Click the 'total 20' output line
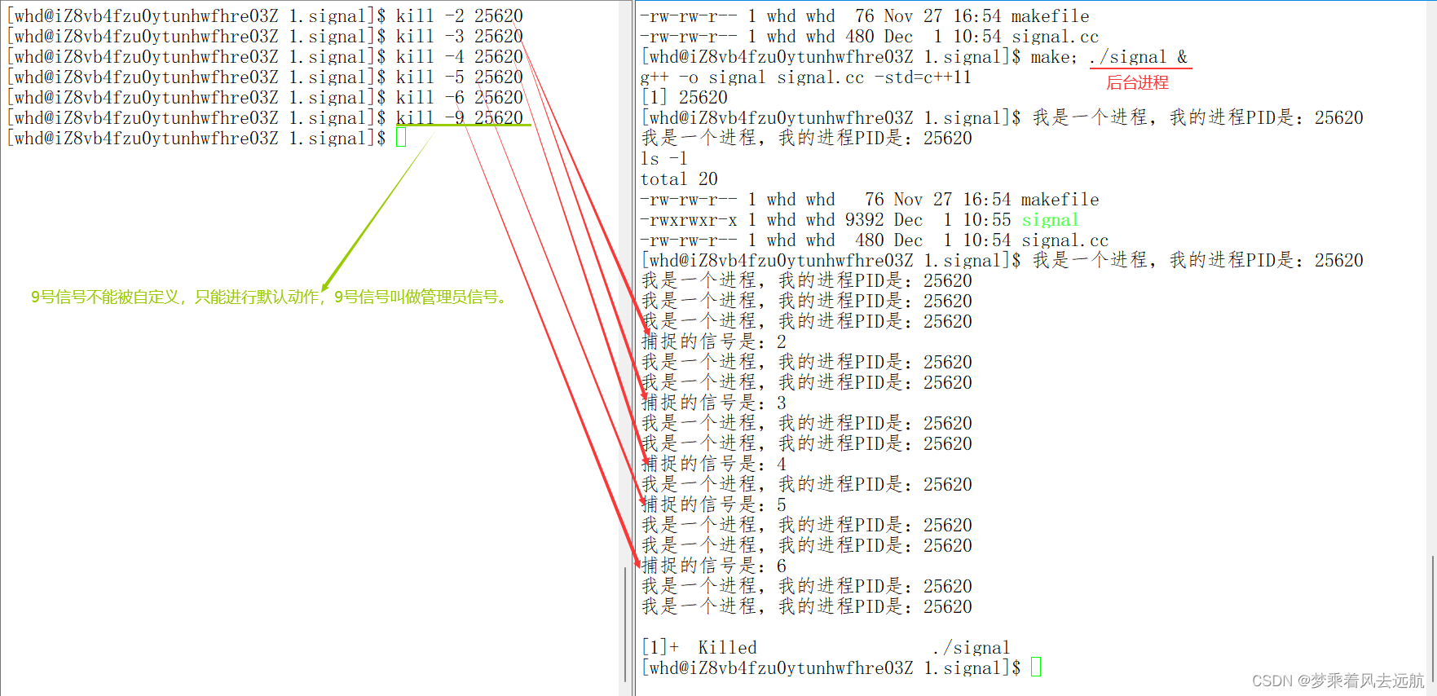This screenshot has height=696, width=1437. [x=679, y=179]
